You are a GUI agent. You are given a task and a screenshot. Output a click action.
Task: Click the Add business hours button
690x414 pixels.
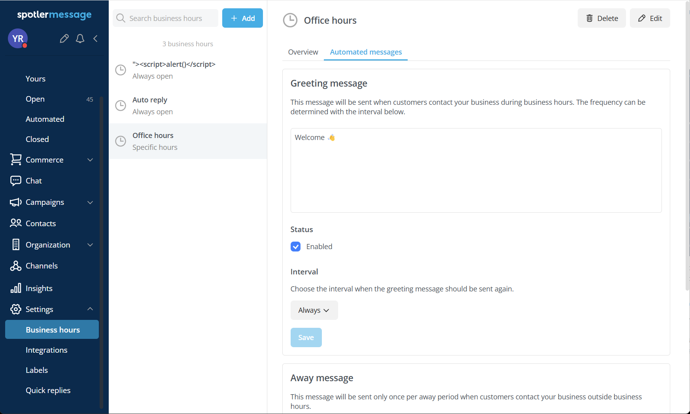point(242,18)
